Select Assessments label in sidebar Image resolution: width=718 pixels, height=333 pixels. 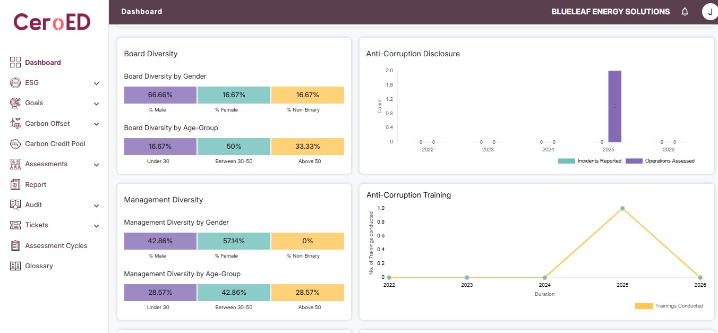pyautogui.click(x=46, y=164)
